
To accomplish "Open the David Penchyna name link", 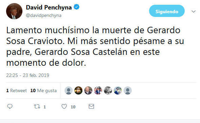I will pyautogui.click(x=49, y=7).
